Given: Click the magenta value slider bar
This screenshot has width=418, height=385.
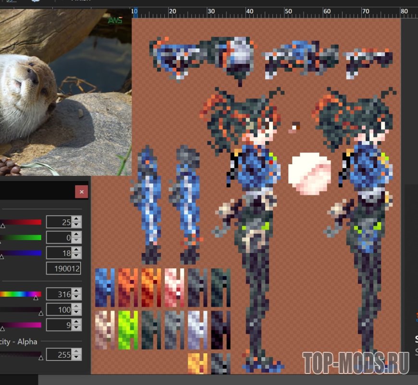Looking at the screenshot, I should (21, 325).
